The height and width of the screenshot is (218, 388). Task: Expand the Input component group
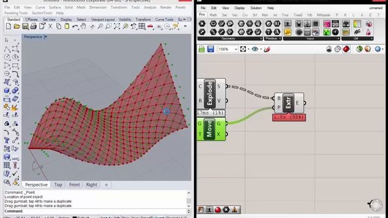pyautogui.click(x=312, y=39)
